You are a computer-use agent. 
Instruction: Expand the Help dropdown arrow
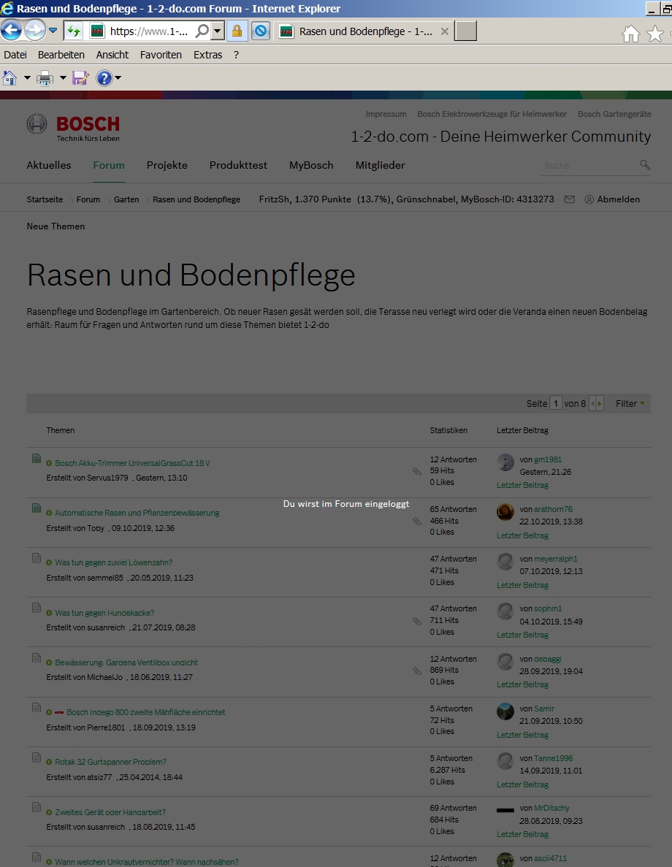[x=118, y=78]
